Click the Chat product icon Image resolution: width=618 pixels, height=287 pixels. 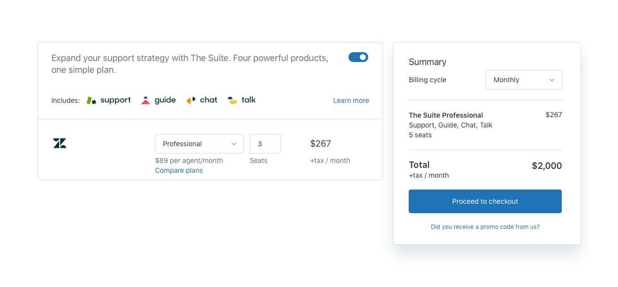[190, 99]
